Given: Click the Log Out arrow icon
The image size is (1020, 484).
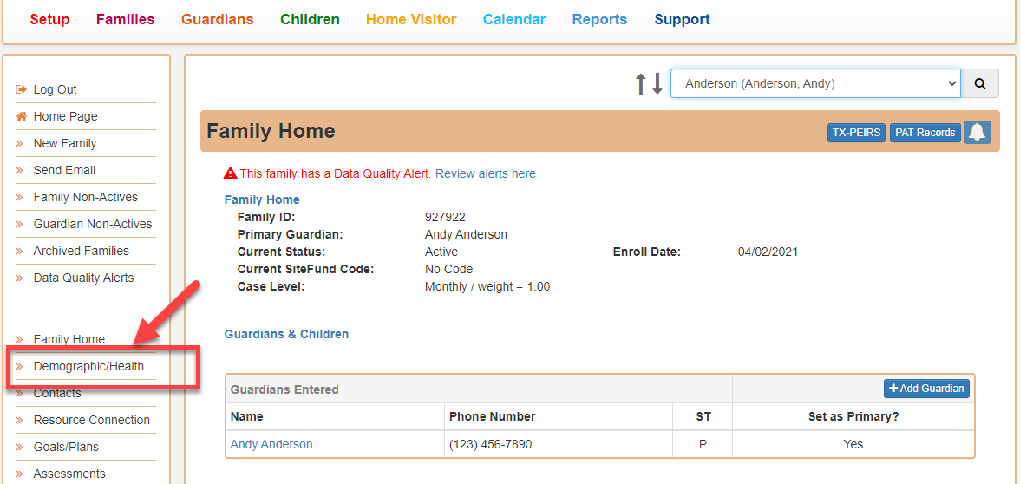Looking at the screenshot, I should point(22,90).
